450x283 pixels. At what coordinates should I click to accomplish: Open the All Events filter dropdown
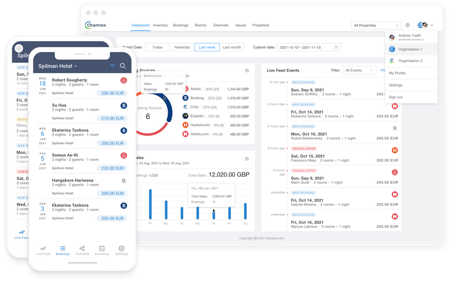(359, 70)
